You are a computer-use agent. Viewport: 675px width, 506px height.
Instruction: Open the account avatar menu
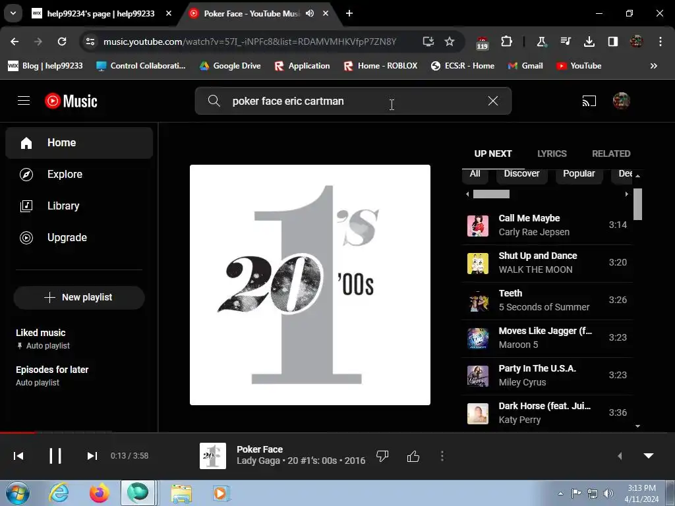tap(621, 101)
